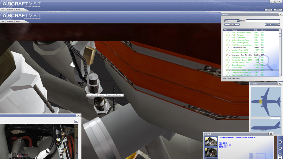Viewport: 283px width, 159px height.
Task: Select the 'Pack 1 Reheater' row
Action: click(x=251, y=35)
